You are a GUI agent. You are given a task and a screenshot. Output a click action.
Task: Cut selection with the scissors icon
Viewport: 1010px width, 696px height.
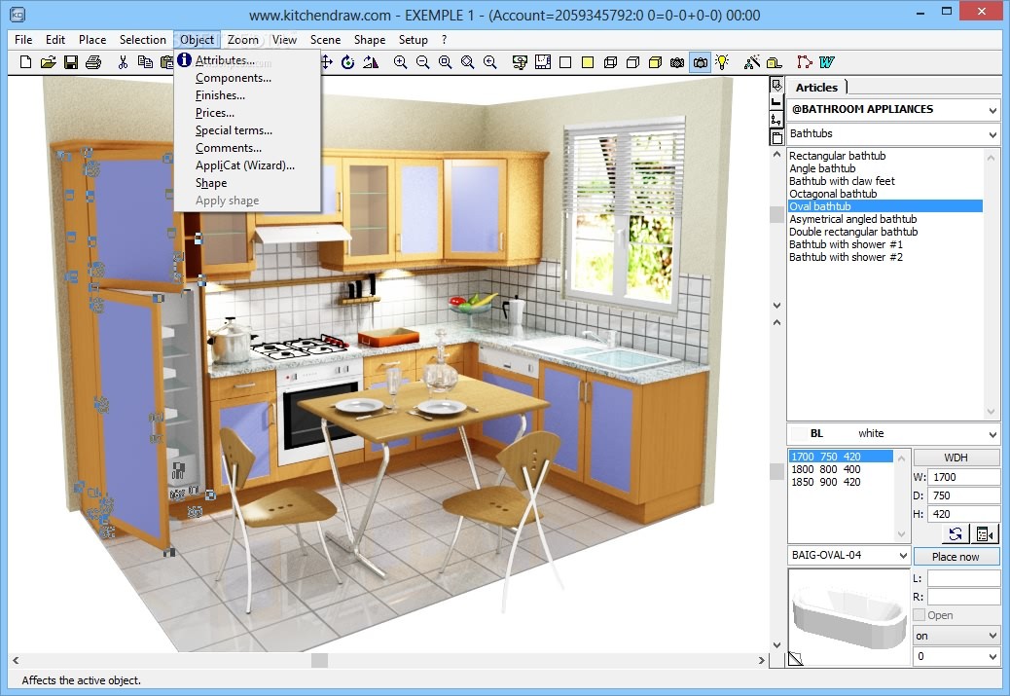click(123, 62)
